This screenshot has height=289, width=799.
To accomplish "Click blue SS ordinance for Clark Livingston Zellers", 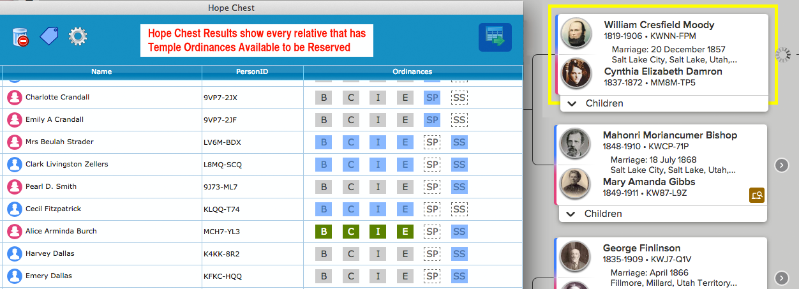I will point(459,165).
